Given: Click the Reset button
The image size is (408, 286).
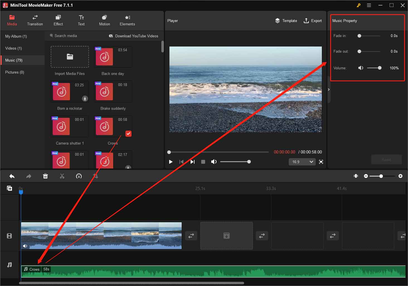Looking at the screenshot, I should point(386,160).
